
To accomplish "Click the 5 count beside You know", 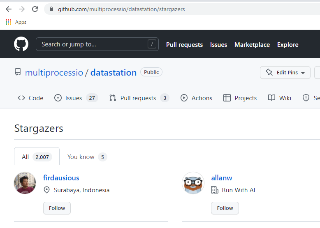I will pyautogui.click(x=103, y=157).
